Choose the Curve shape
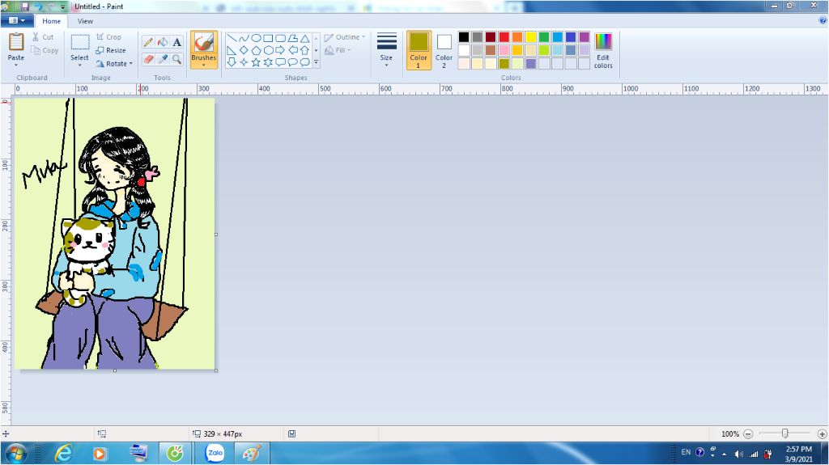This screenshot has height=465, width=829. click(244, 38)
